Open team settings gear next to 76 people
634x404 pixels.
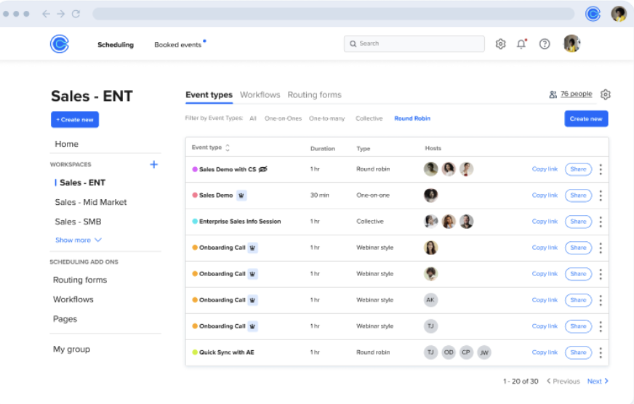(x=606, y=94)
